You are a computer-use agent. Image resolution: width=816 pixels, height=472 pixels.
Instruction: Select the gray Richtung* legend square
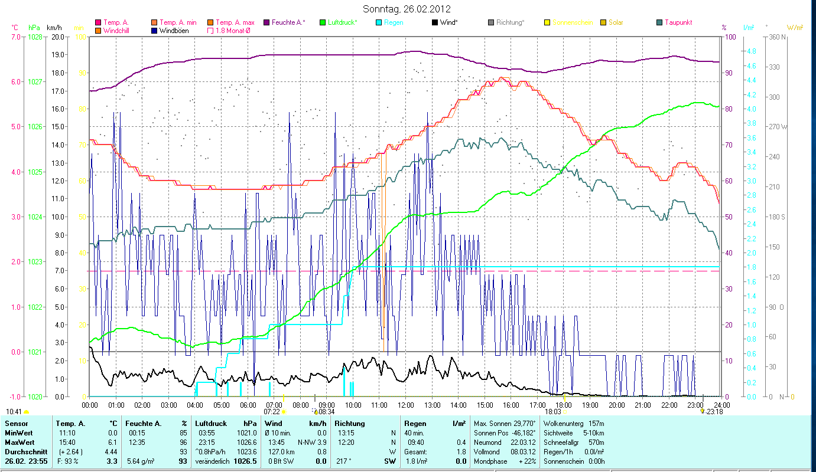pyautogui.click(x=490, y=22)
